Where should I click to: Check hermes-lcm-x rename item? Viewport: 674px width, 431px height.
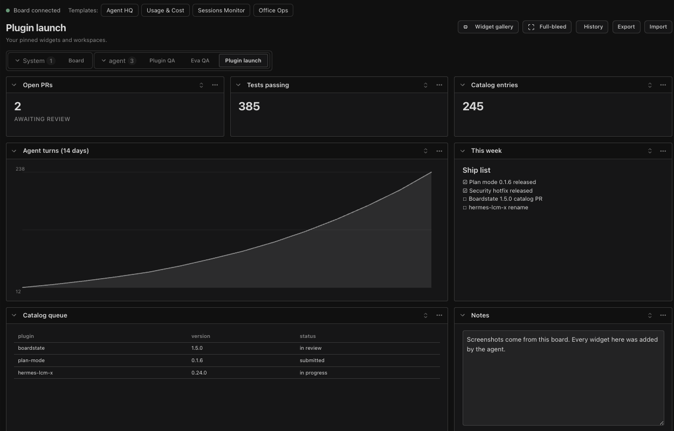[x=465, y=208]
